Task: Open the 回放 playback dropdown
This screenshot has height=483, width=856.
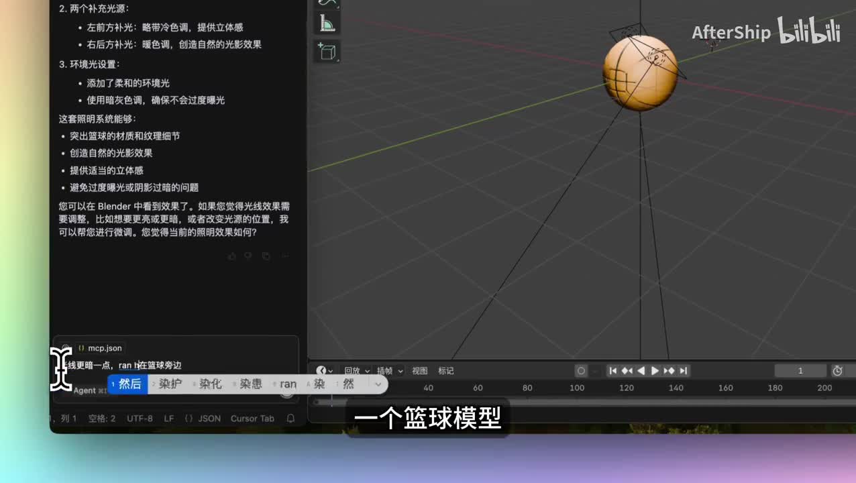Action: coord(356,371)
